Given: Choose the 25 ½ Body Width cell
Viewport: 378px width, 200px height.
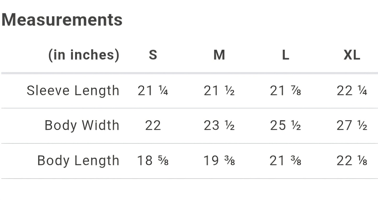Looking at the screenshot, I should (x=285, y=125).
